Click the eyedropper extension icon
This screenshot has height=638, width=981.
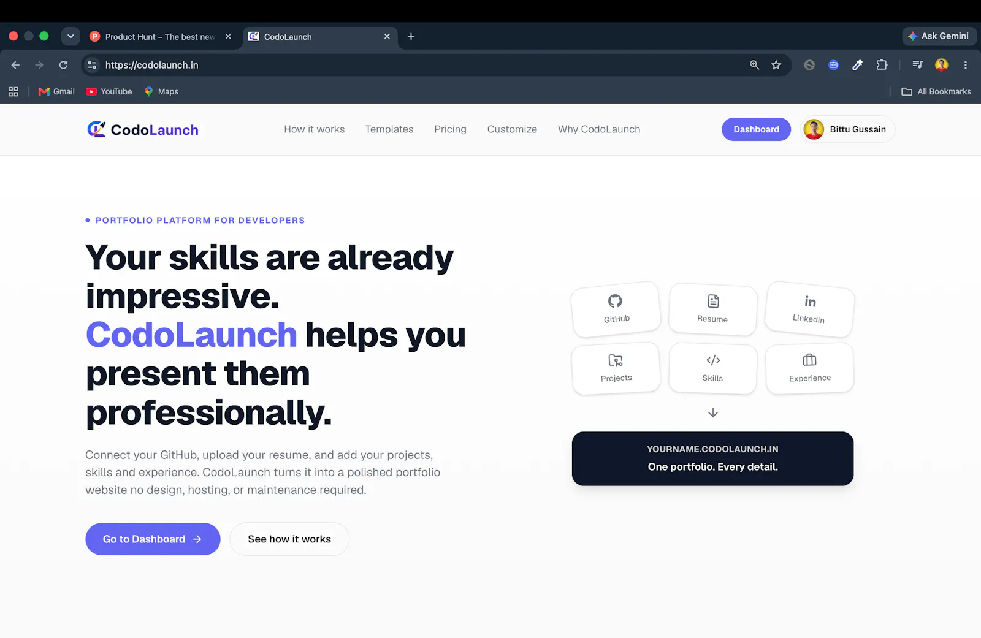point(858,65)
